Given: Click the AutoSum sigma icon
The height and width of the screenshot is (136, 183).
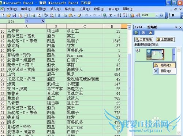Looking at the screenshot, I should [x=111, y=15].
